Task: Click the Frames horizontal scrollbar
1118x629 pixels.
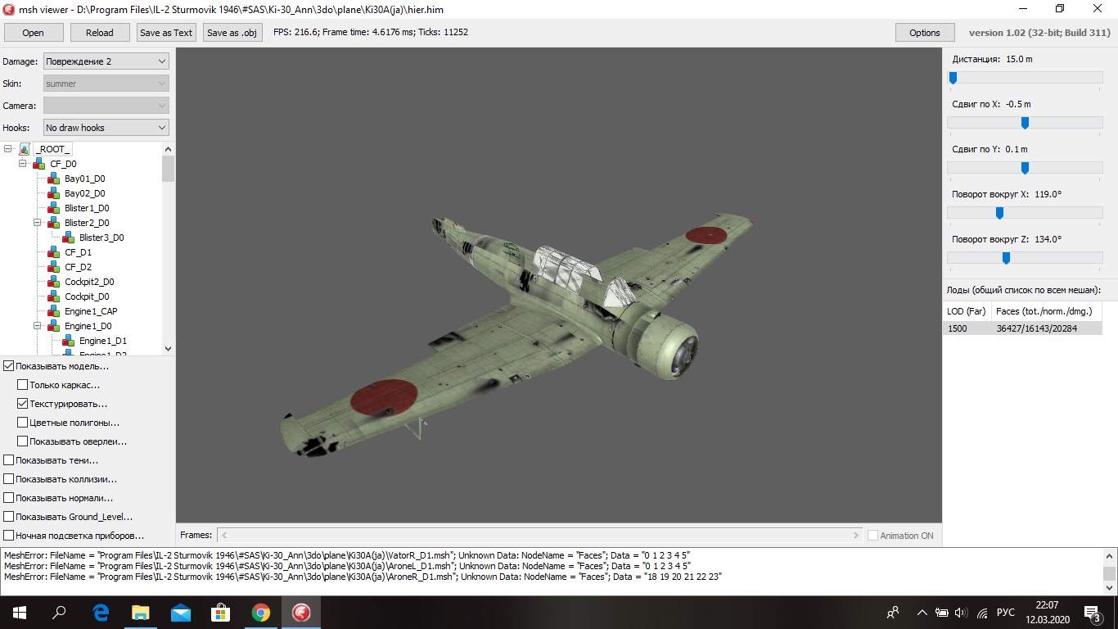Action: point(541,535)
